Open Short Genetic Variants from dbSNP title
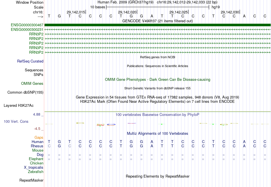271x187 pixels. (157, 88)
